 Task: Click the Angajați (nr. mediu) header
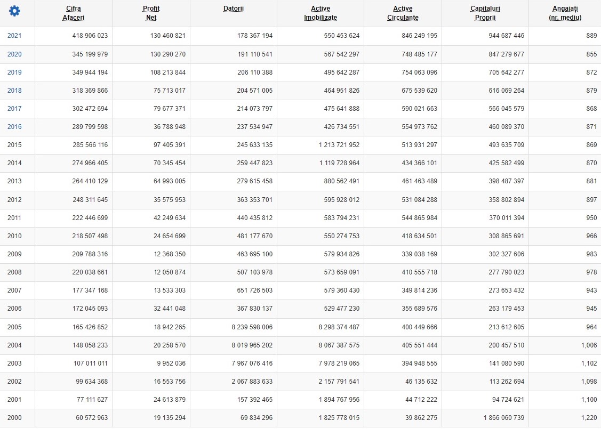[565, 13]
